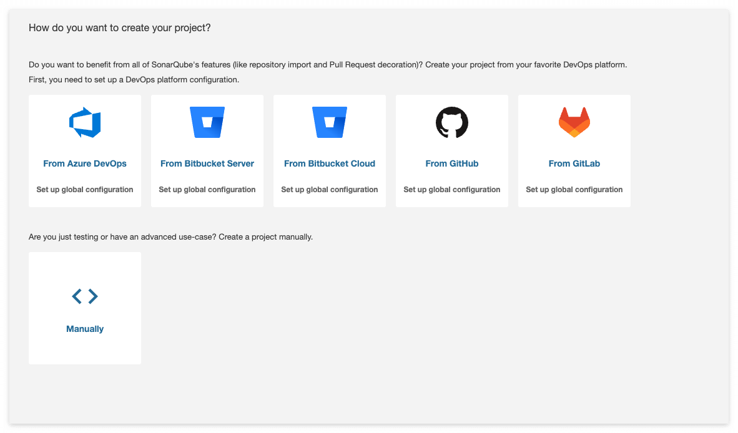Click the Bitbucket Server bucket icon
The height and width of the screenshot is (433, 738).
coord(207,122)
